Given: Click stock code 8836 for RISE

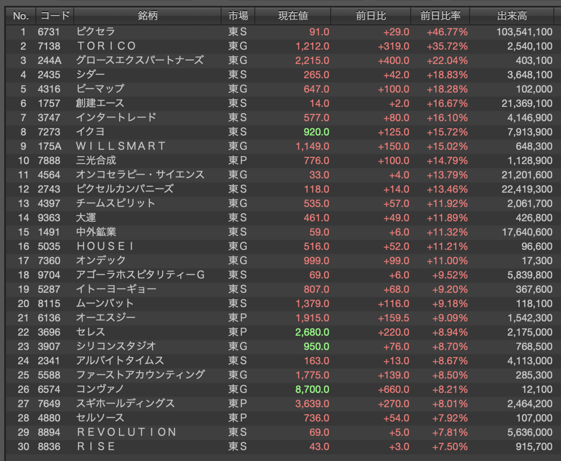Looking at the screenshot, I should 49,447.
